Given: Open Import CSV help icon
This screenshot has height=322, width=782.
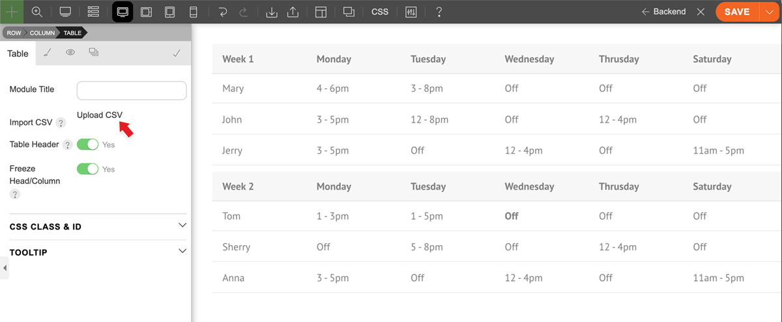Looking at the screenshot, I should [x=61, y=123].
